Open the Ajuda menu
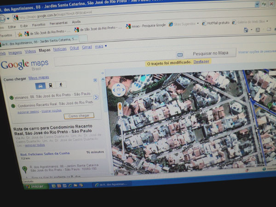This screenshot has width=276, height=207. click(76, 22)
